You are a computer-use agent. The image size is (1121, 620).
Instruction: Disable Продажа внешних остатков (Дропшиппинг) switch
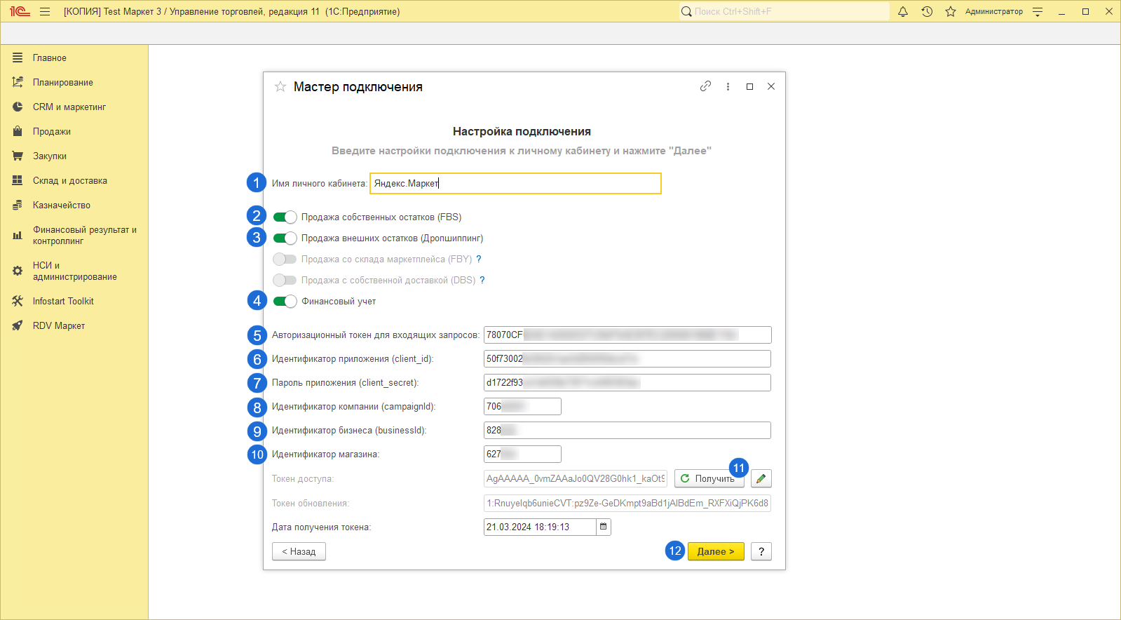[x=285, y=238]
